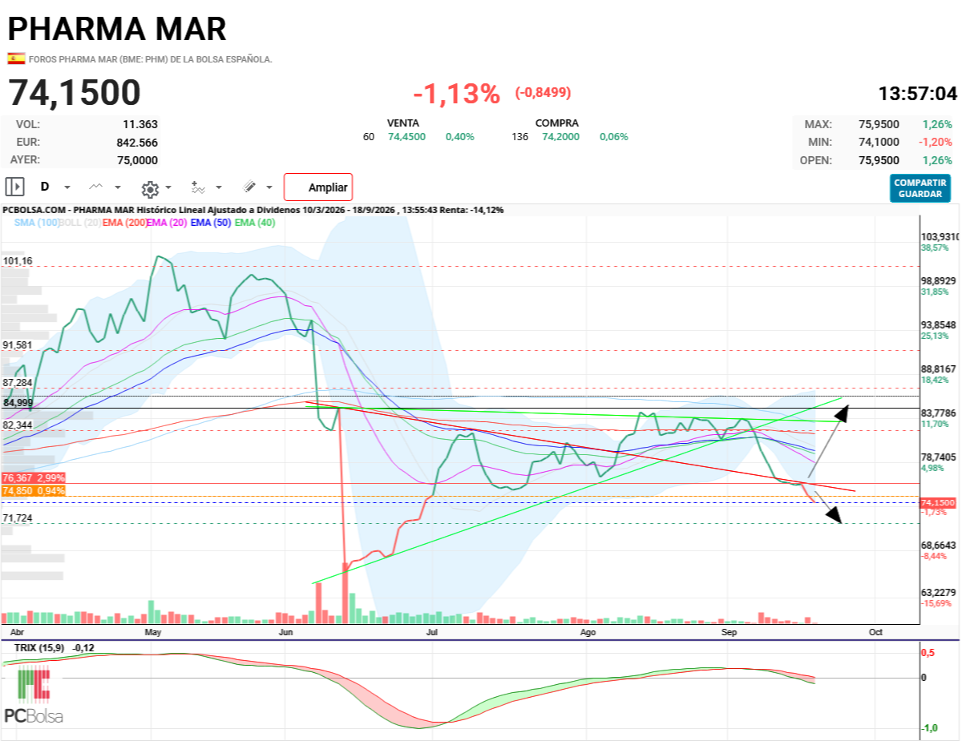Click the orange 74,850 0,94% price tag
Viewport: 962px width, 741px height.
pos(33,490)
